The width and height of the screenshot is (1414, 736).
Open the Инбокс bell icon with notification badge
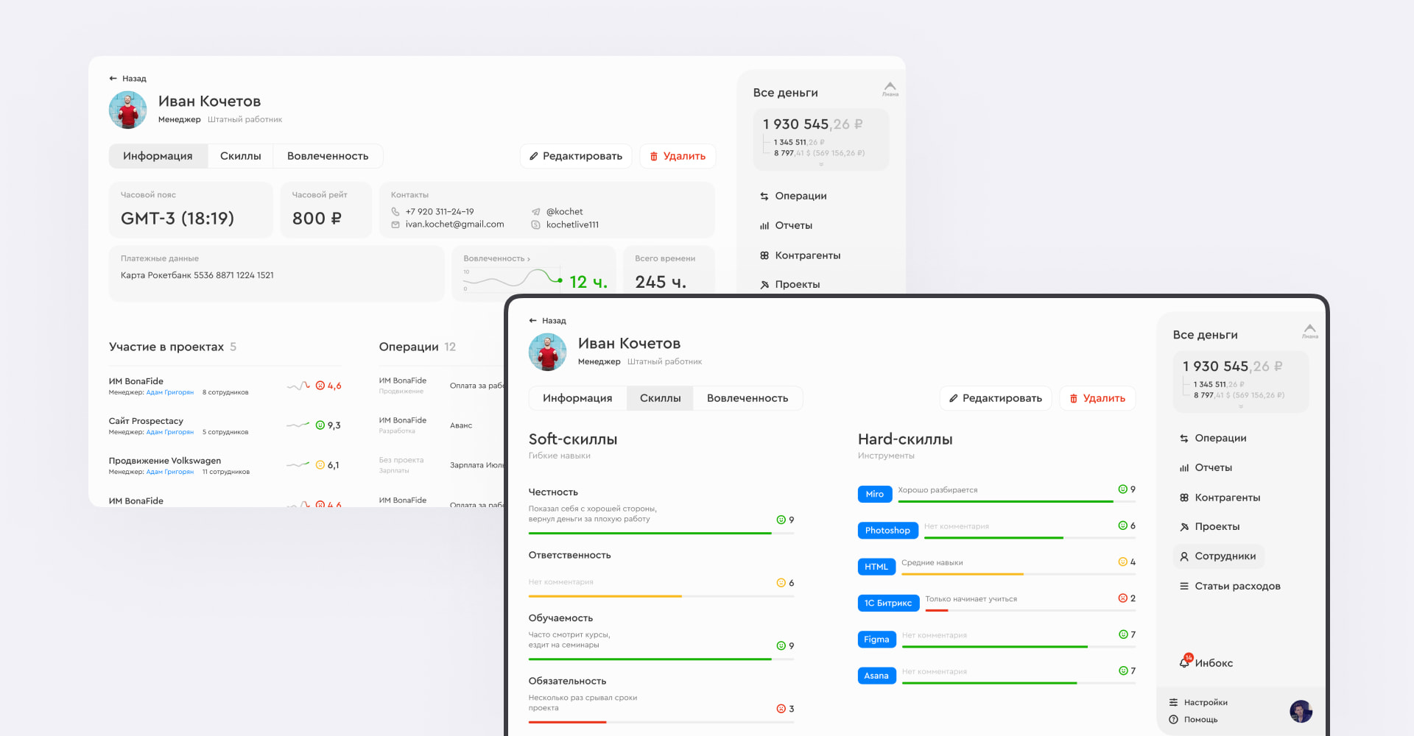1185,661
